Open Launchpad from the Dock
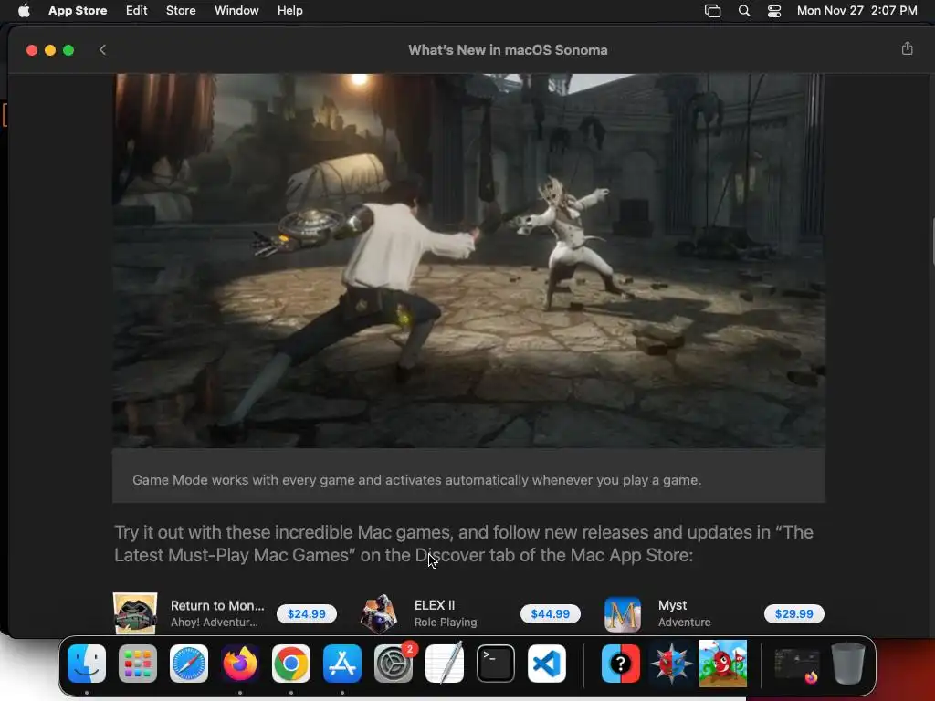 pos(138,664)
